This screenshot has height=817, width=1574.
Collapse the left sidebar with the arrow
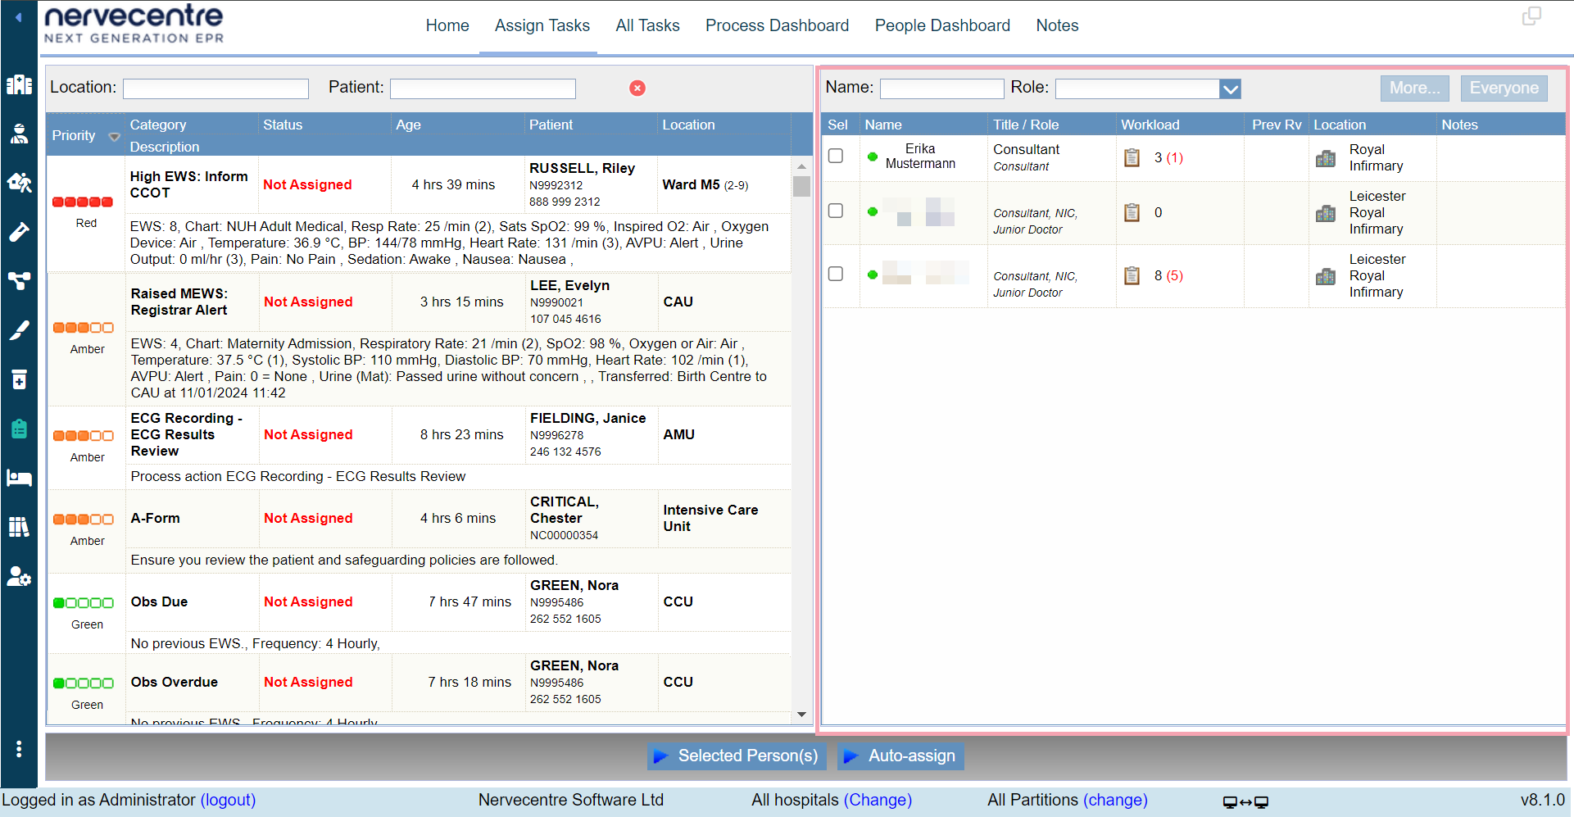(x=18, y=17)
